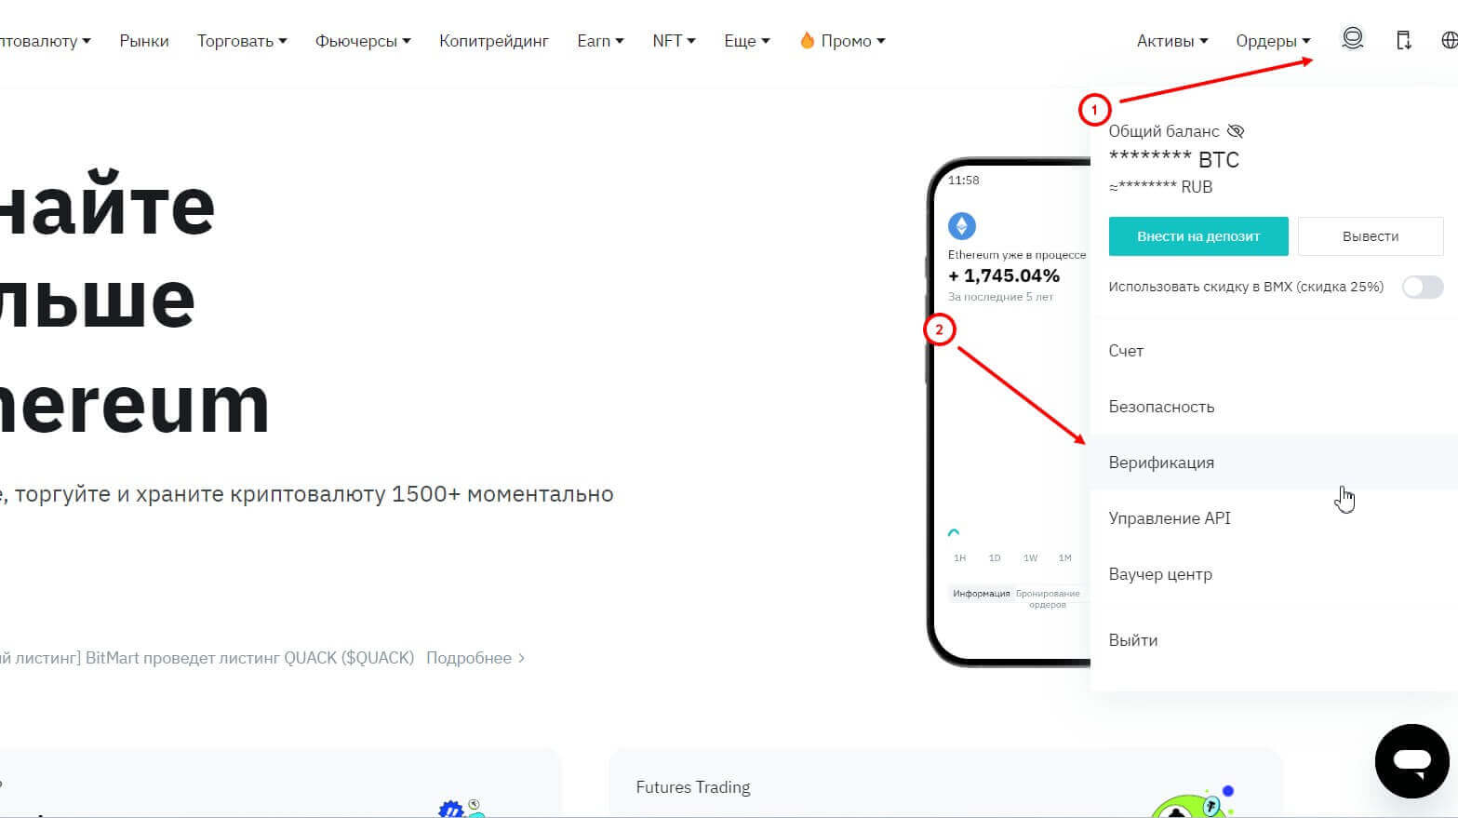The width and height of the screenshot is (1458, 818).
Task: Expand the Активы dropdown
Action: [x=1171, y=41]
